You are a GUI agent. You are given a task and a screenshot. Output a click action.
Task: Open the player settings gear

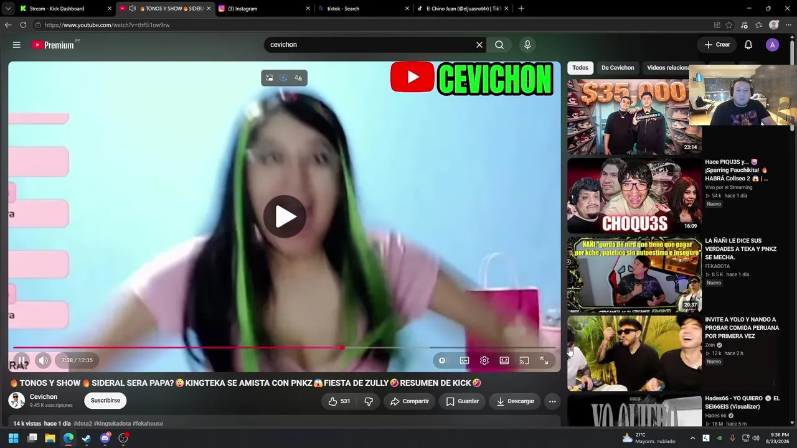[x=484, y=360]
